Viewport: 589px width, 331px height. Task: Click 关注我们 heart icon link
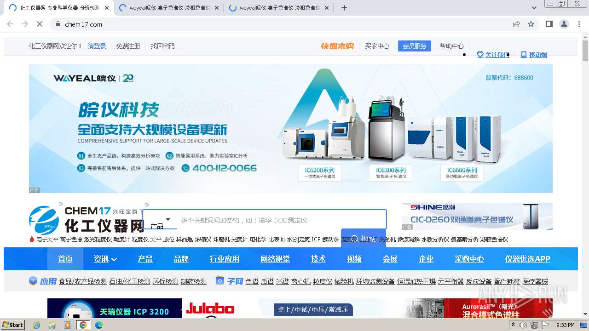[x=493, y=55]
